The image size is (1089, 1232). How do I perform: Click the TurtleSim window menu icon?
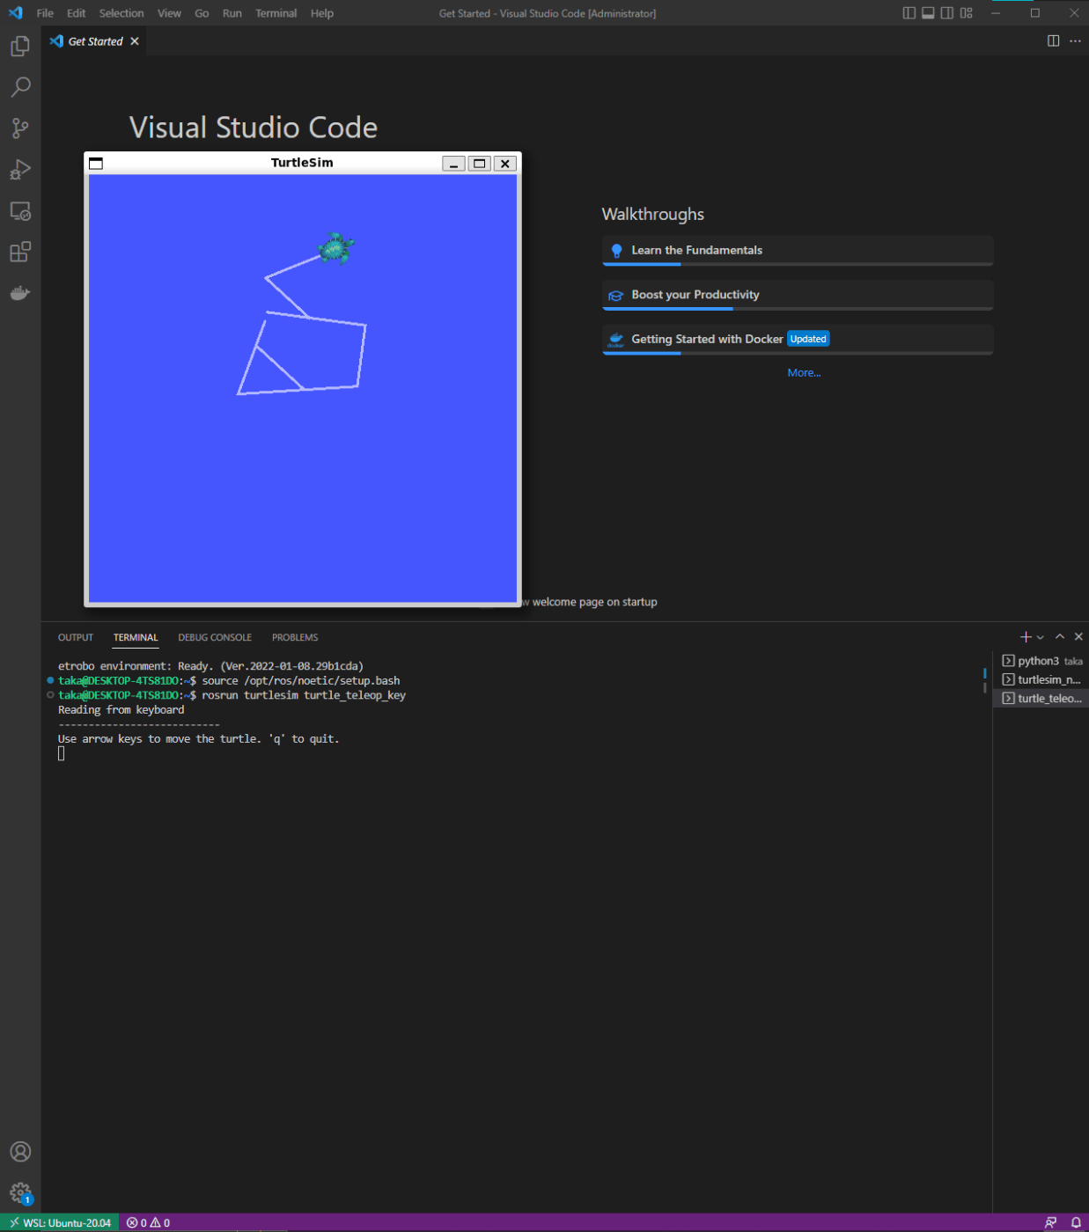96,164
